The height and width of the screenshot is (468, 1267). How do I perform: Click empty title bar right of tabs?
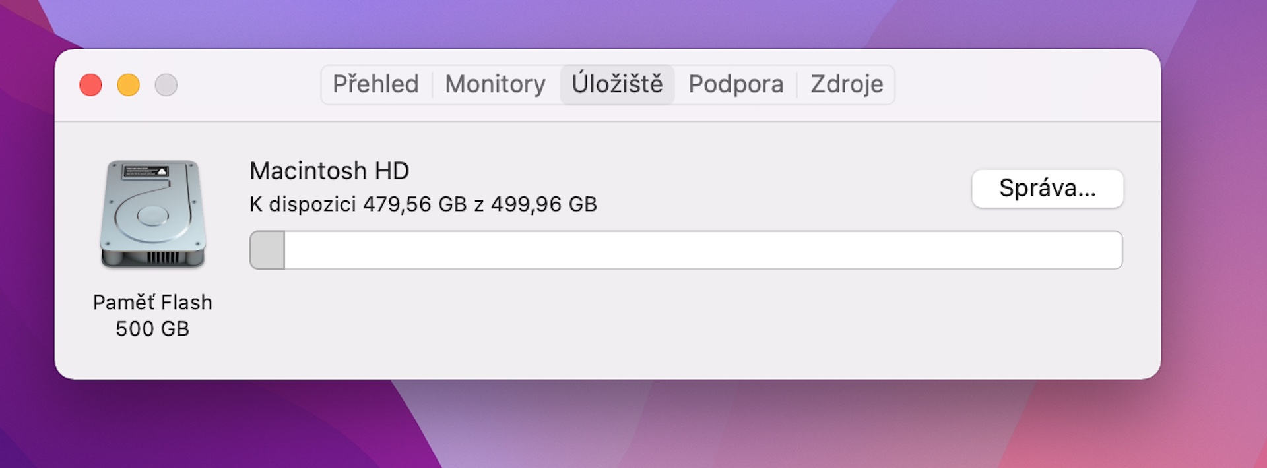coord(1023,84)
